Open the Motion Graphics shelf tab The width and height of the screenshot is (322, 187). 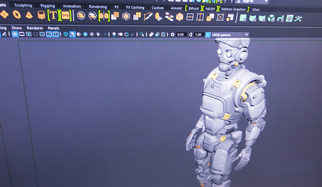pos(233,9)
